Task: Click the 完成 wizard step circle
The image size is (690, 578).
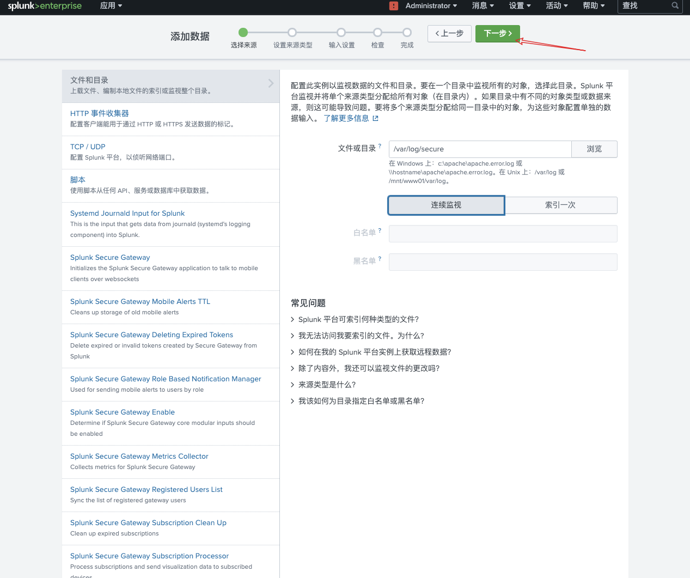Action: [x=407, y=33]
